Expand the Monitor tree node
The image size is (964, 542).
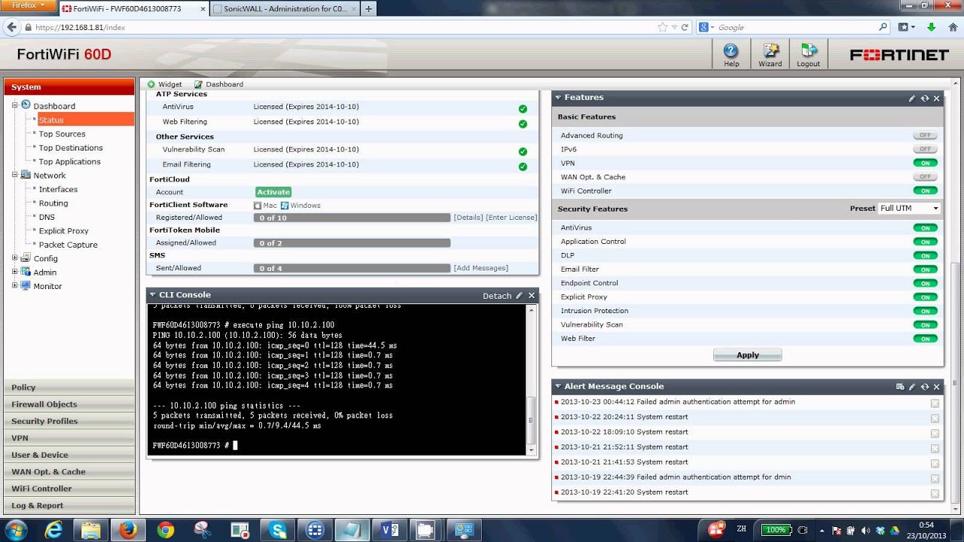pos(14,285)
